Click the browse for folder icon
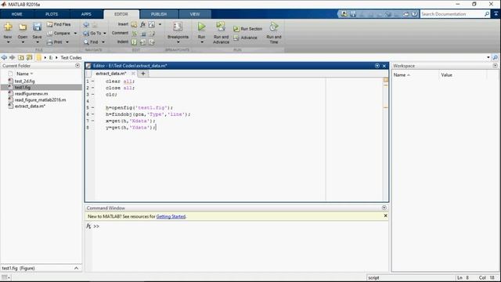This screenshot has height=282, width=501. pos(30,57)
